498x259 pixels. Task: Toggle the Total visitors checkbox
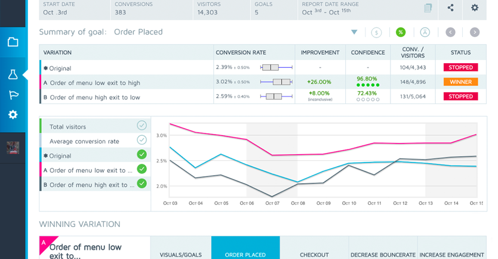tap(142, 126)
